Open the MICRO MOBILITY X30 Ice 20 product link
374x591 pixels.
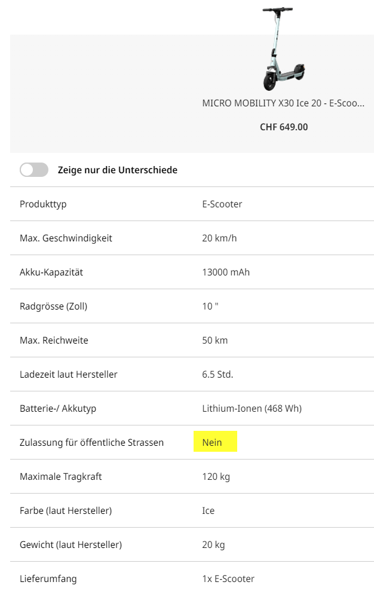(x=283, y=103)
